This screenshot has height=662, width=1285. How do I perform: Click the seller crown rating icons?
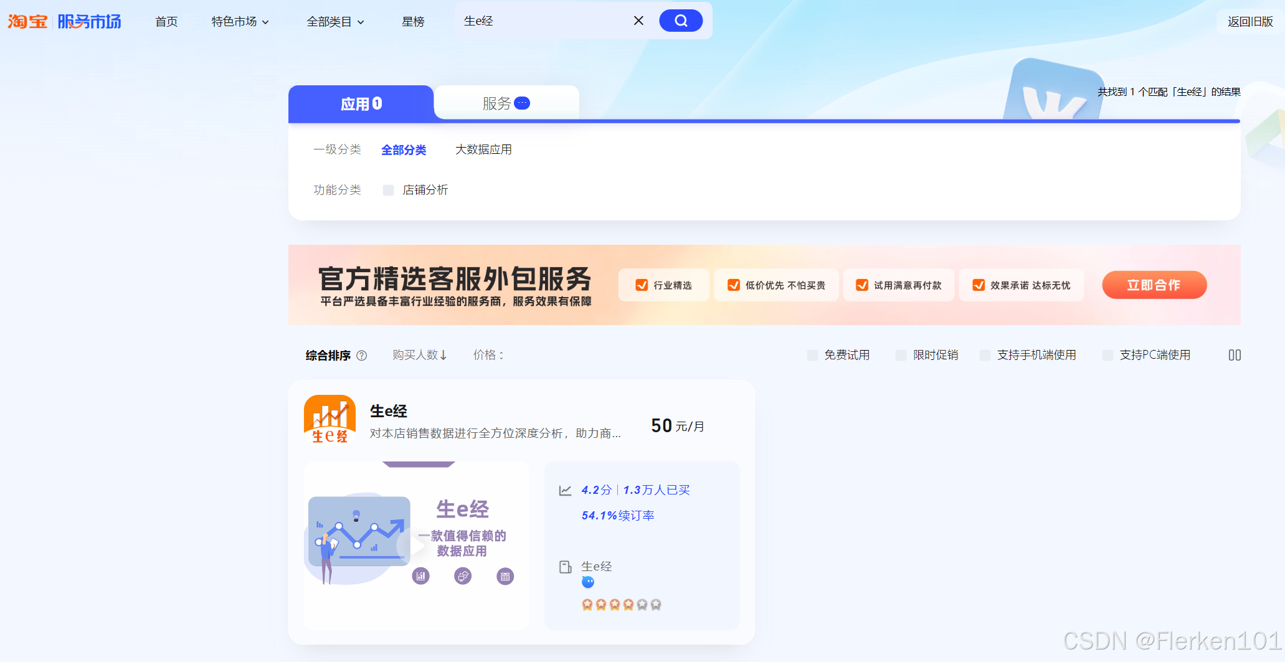tap(621, 604)
